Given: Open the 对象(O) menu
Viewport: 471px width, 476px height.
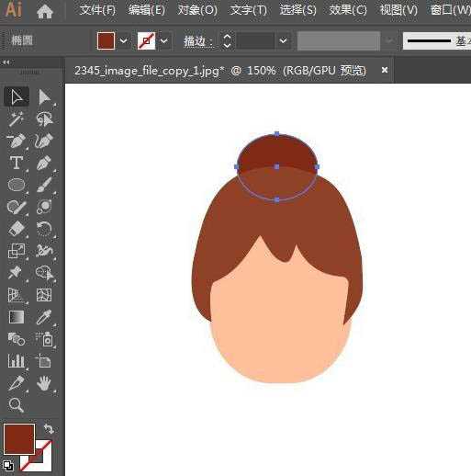Looking at the screenshot, I should click(197, 10).
